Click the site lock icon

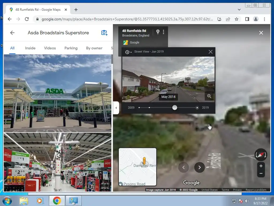[37, 19]
